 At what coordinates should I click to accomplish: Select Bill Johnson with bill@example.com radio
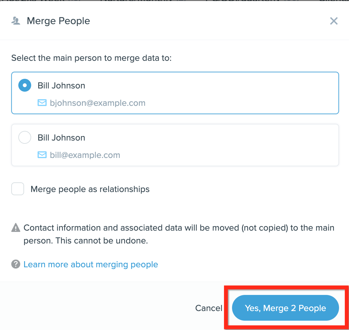(25, 137)
